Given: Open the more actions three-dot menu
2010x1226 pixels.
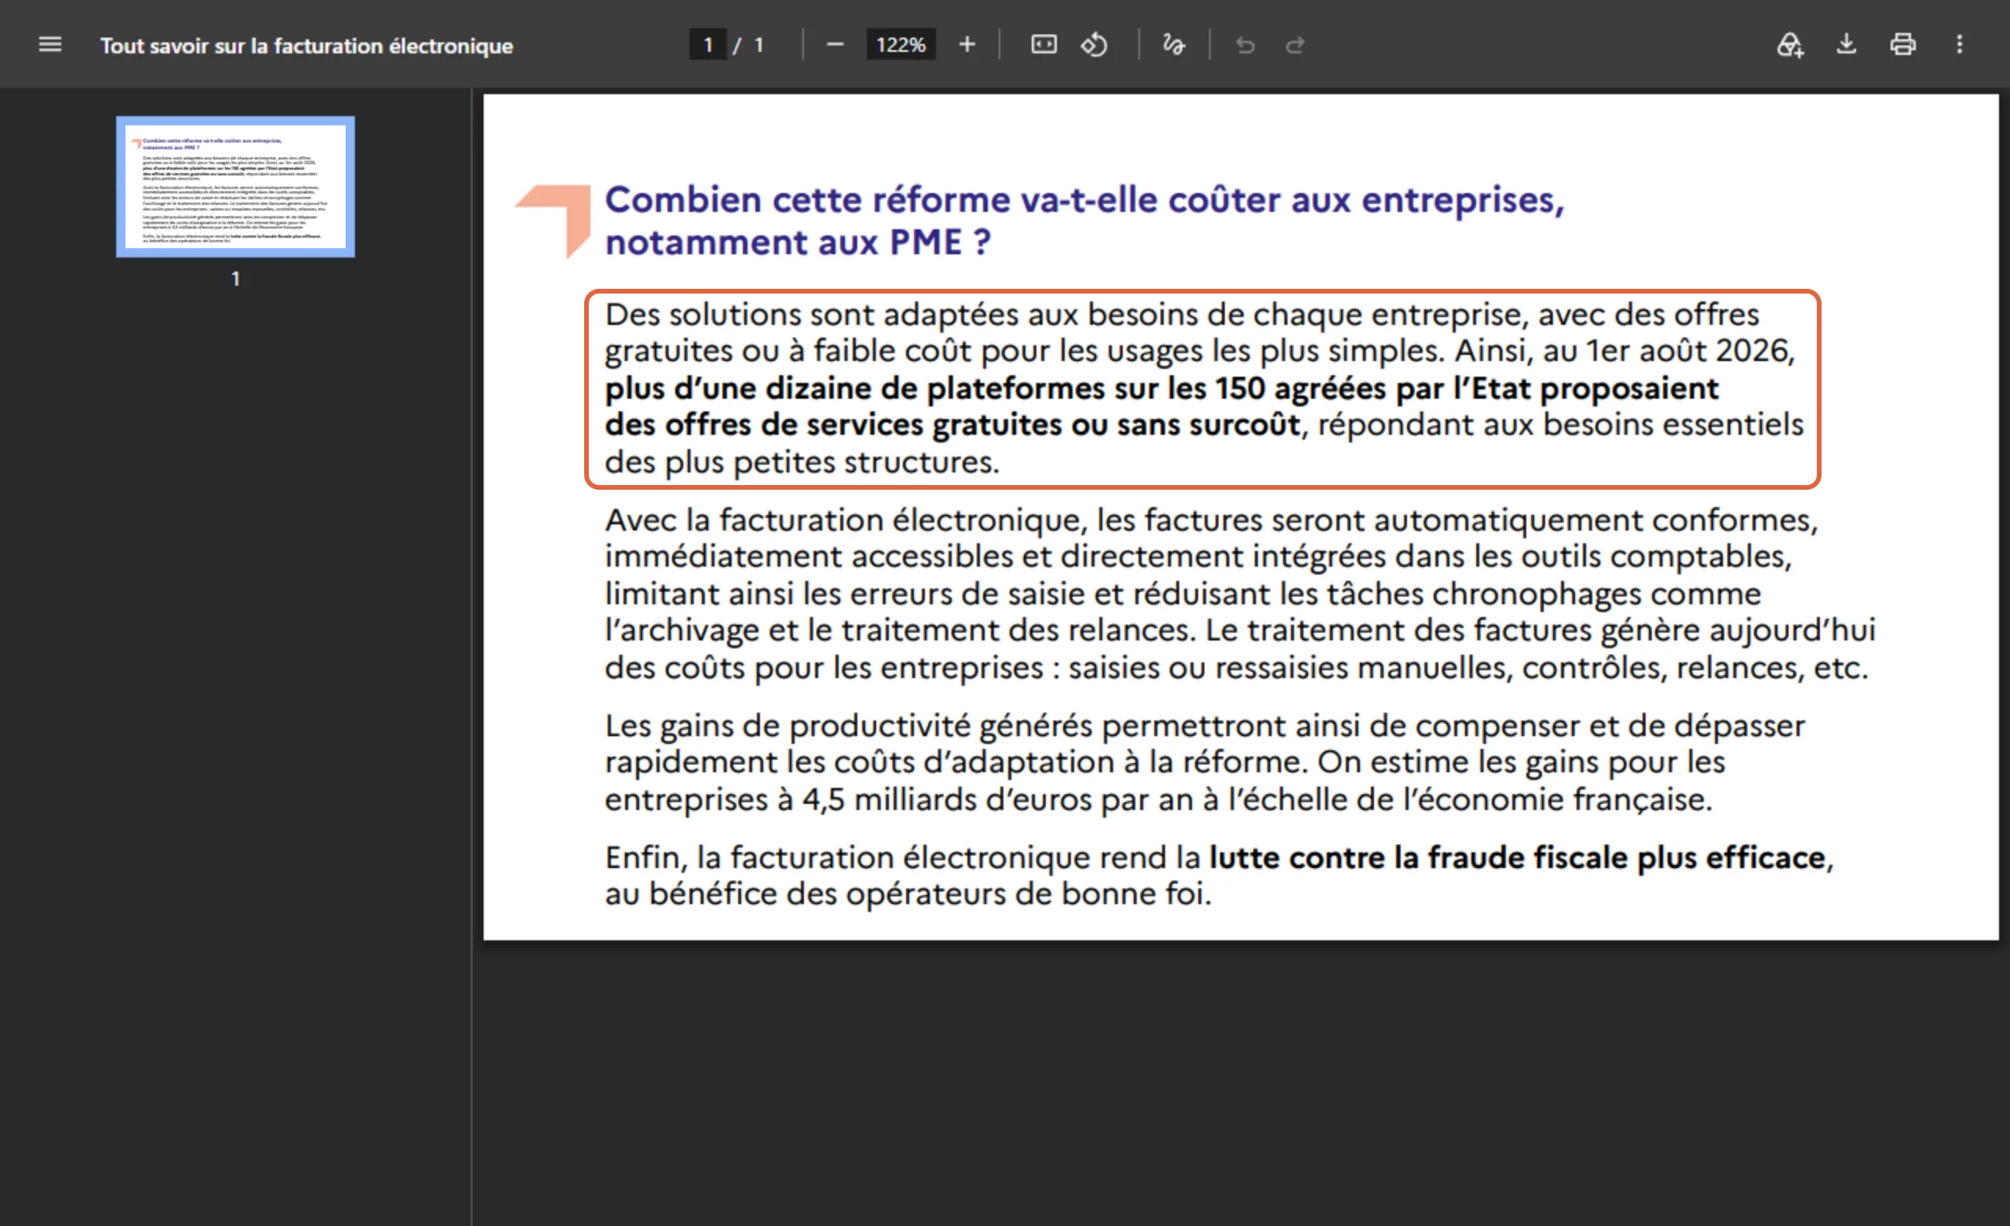Looking at the screenshot, I should click(x=1960, y=44).
